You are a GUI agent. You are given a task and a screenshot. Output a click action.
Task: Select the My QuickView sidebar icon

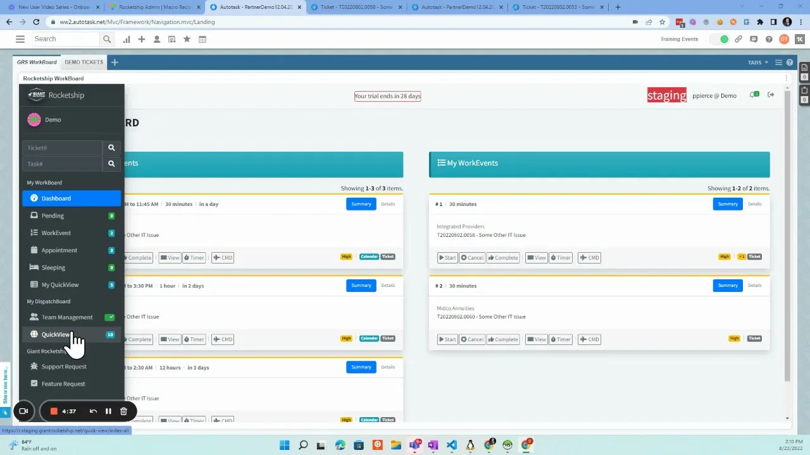(34, 284)
